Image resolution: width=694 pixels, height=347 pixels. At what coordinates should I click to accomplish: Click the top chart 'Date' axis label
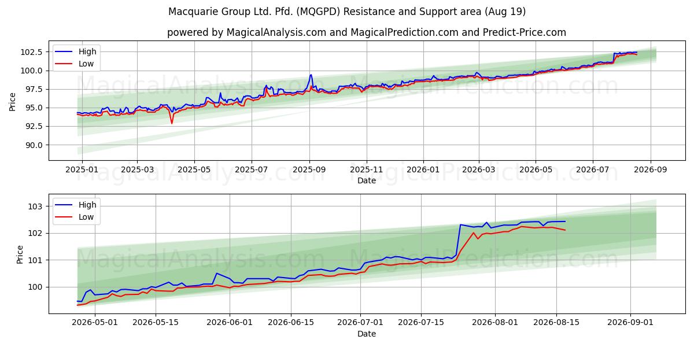point(367,180)
